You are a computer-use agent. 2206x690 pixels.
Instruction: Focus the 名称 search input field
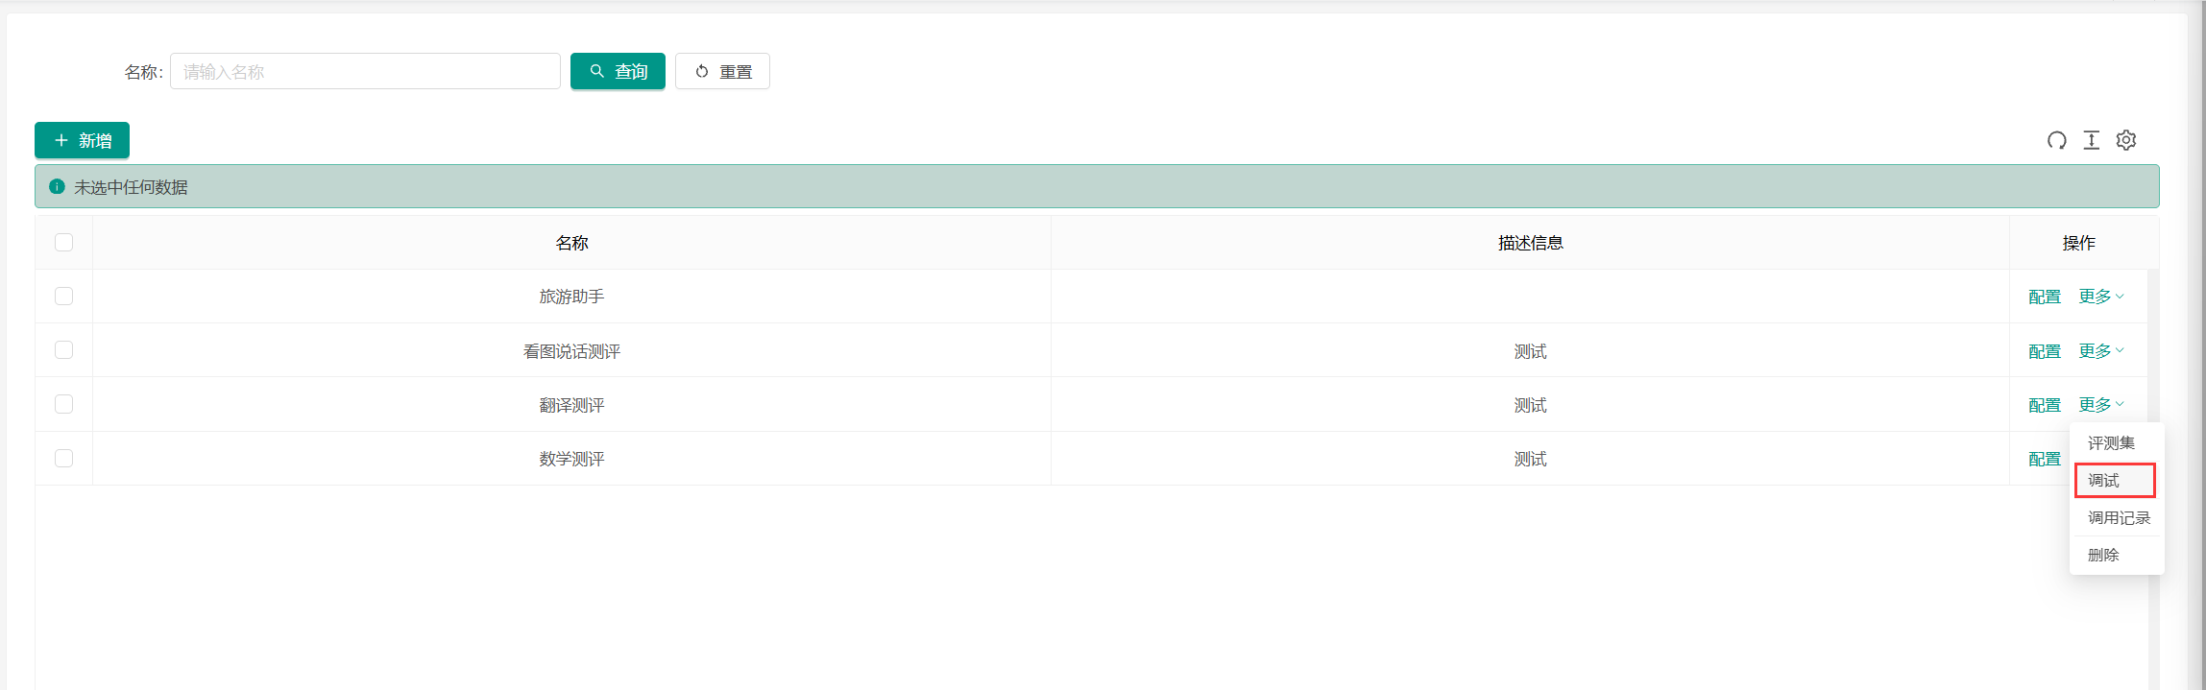point(365,71)
